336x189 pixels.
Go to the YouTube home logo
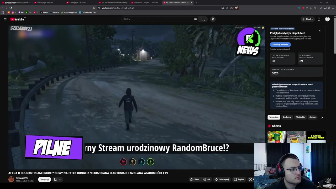coord(17,19)
